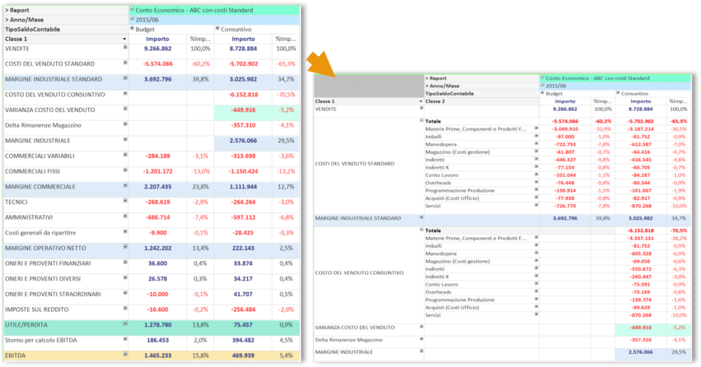Screen dimensions: 701x367
Task: Collapse Consuntivo column group in left table
Action: click(217, 29)
